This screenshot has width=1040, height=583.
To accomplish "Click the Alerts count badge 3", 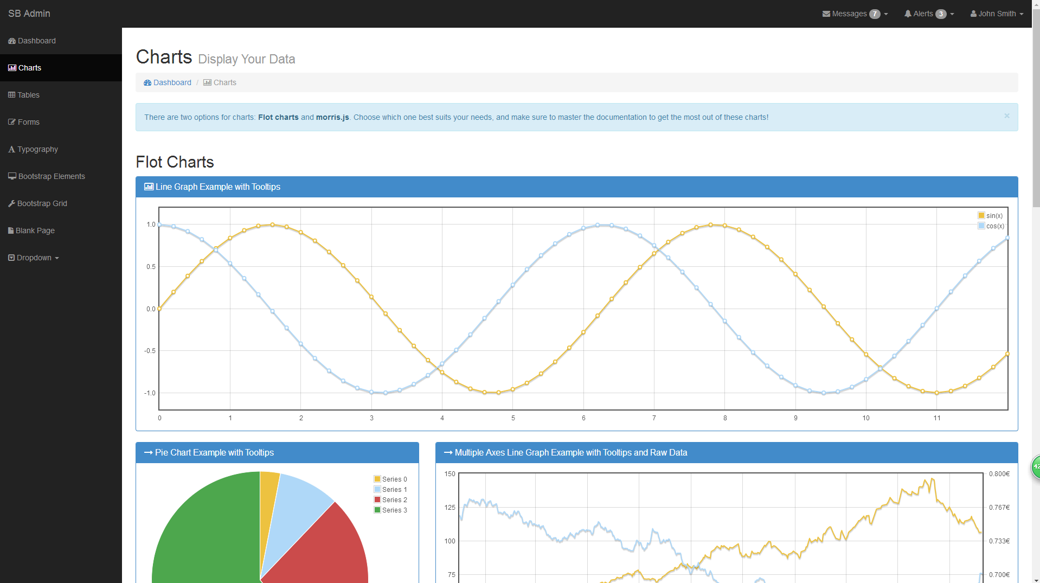I will point(941,14).
